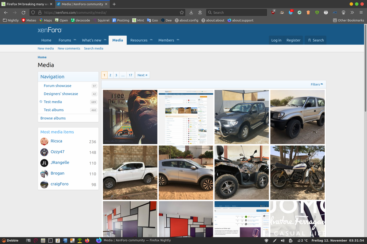Click the blue extension icon with red badge
The image size is (367, 244).
[x=291, y=13]
